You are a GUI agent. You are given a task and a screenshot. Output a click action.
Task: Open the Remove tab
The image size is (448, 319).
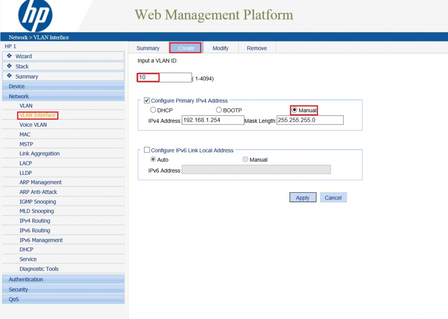point(257,48)
